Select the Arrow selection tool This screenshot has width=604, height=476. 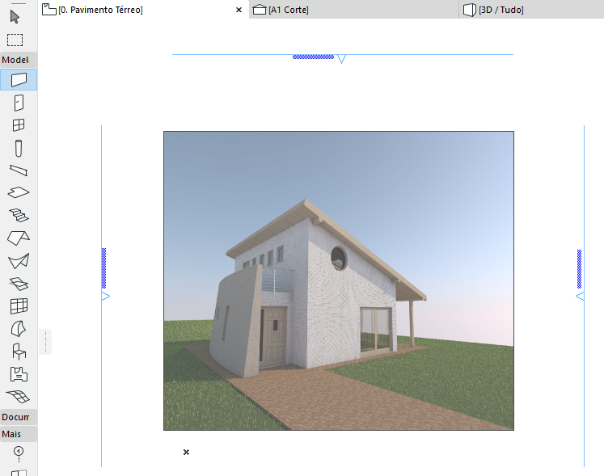point(15,17)
